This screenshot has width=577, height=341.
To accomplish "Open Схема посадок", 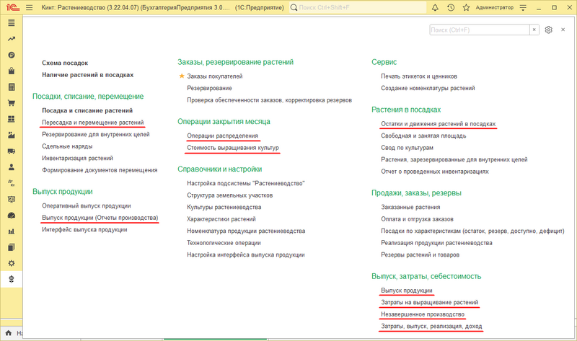I will pos(65,63).
